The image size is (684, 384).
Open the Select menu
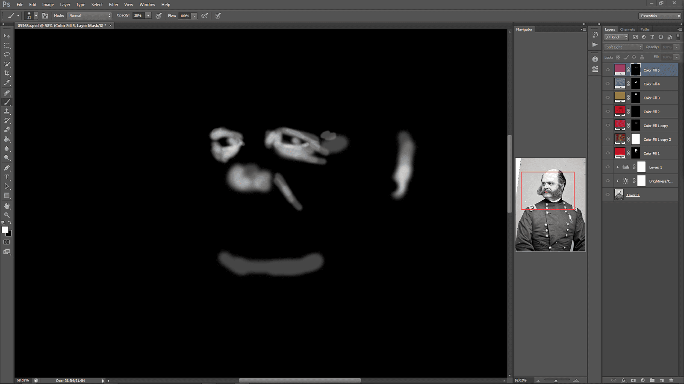(97, 5)
